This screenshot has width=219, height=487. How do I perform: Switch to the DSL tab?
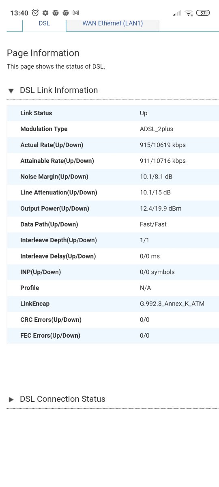point(44,24)
